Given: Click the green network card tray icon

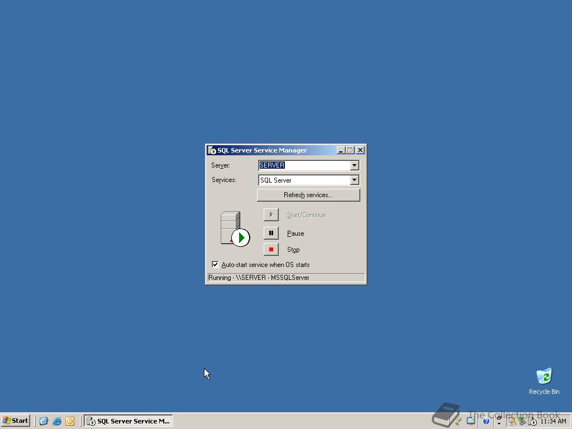Looking at the screenshot, I should [x=522, y=422].
